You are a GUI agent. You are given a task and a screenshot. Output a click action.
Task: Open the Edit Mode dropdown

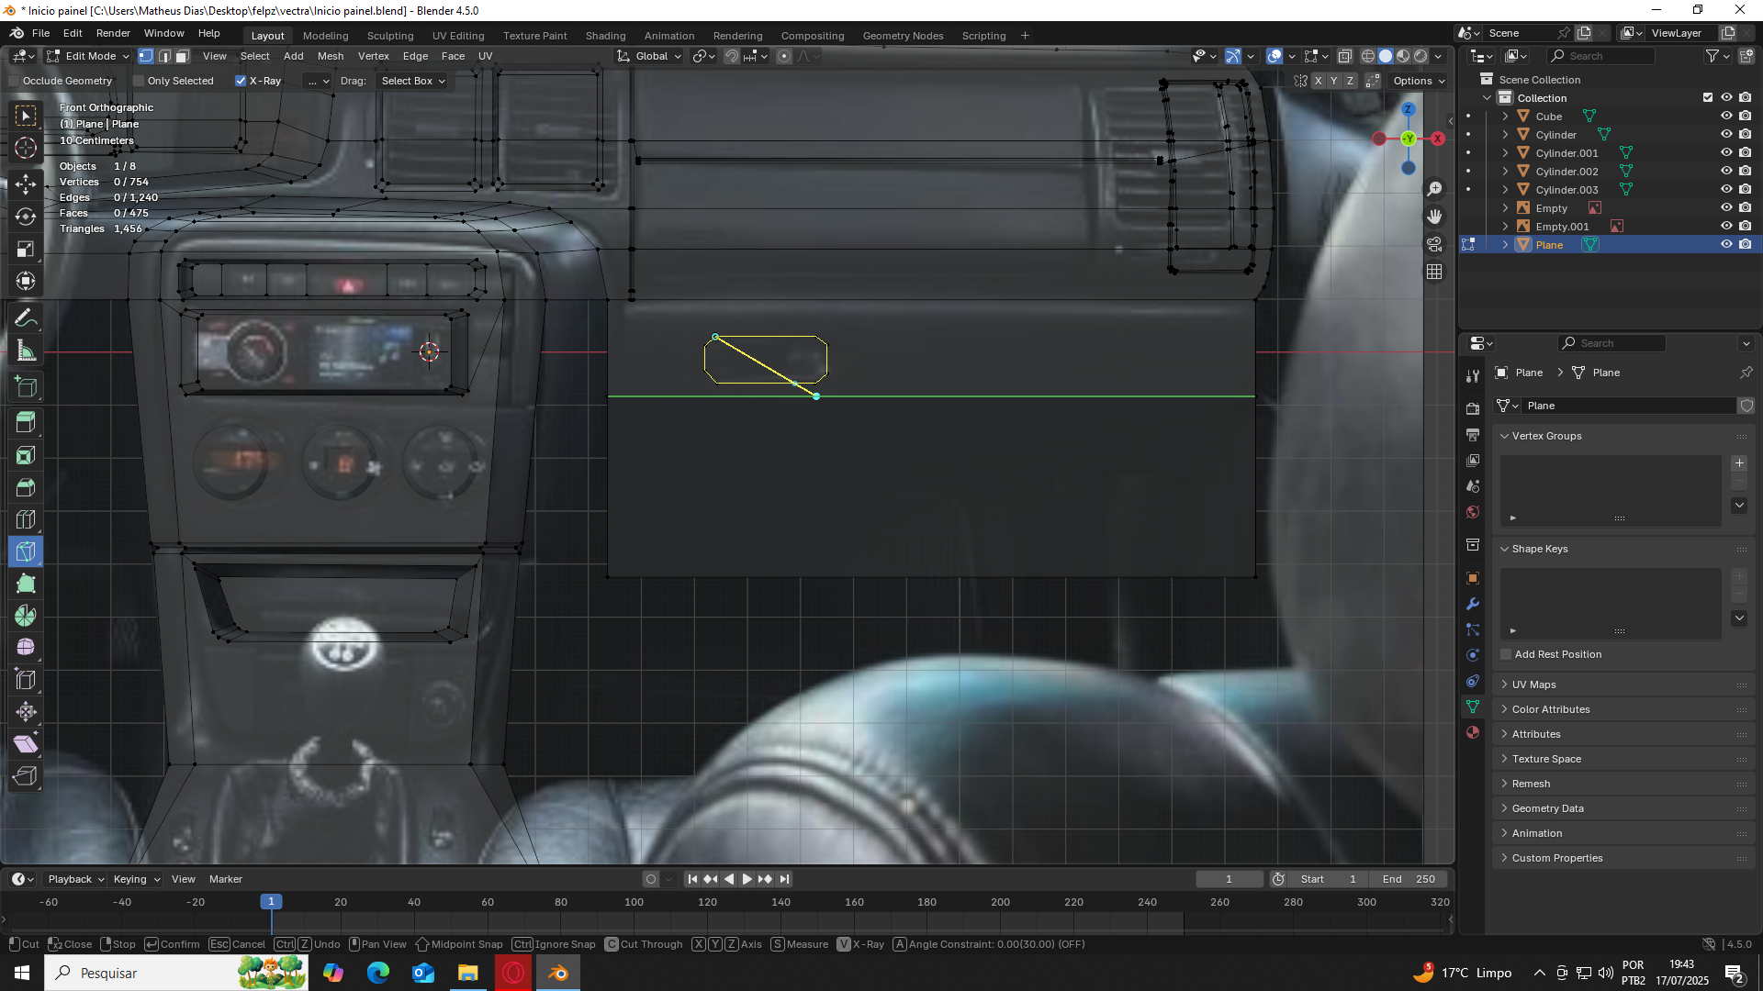point(89,56)
